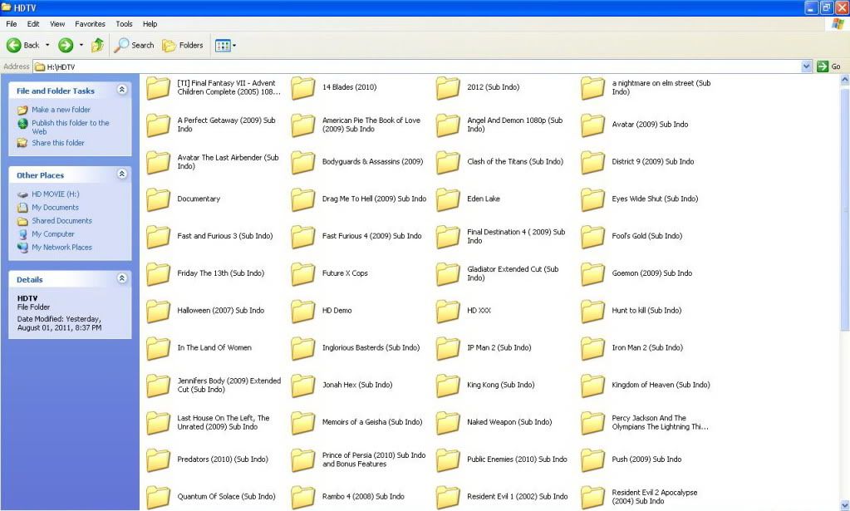Click folder name Memoirs of a Geisha (Sub Indo)
Image resolution: width=850 pixels, height=511 pixels.
point(372,422)
